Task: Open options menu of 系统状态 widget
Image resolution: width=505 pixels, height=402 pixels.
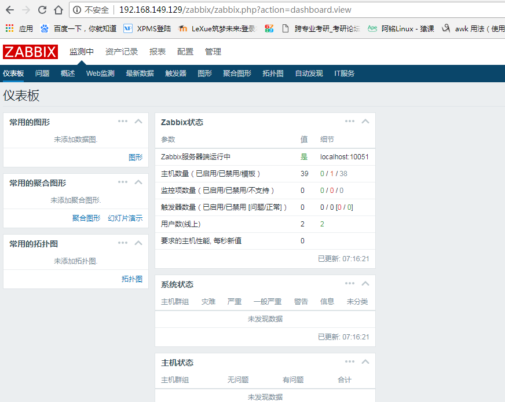Action: click(350, 283)
